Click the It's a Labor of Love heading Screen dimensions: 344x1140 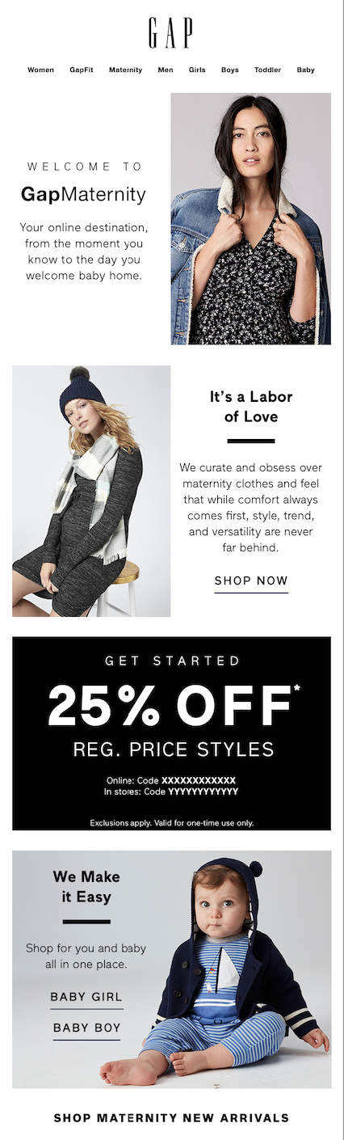[x=251, y=407]
